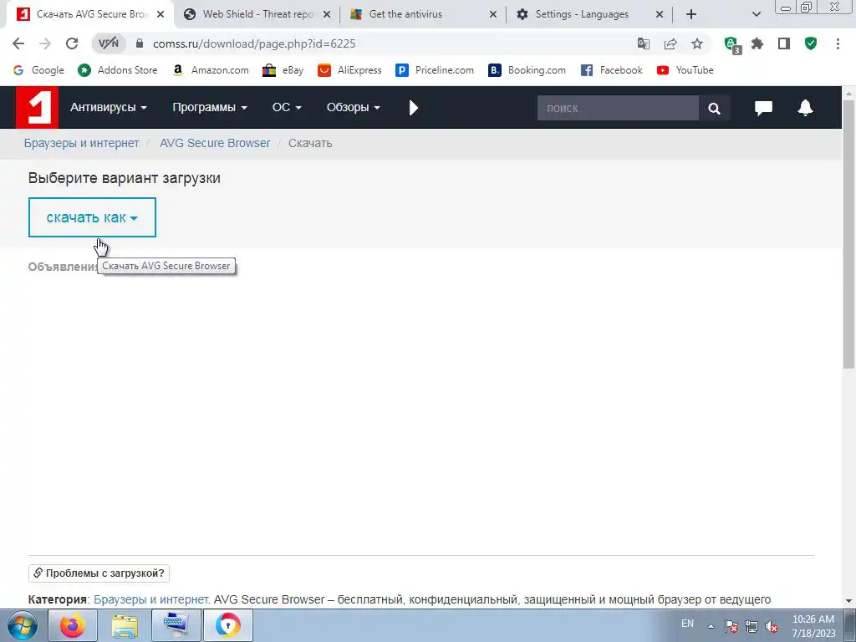Switch to Web Shield - Threat report tab
Screen dimensions: 856x642
[257, 14]
